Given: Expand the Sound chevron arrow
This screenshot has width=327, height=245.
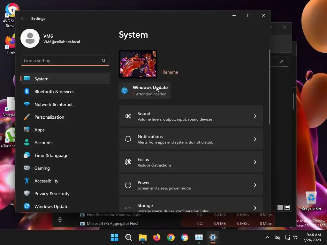Looking at the screenshot, I should [x=255, y=116].
